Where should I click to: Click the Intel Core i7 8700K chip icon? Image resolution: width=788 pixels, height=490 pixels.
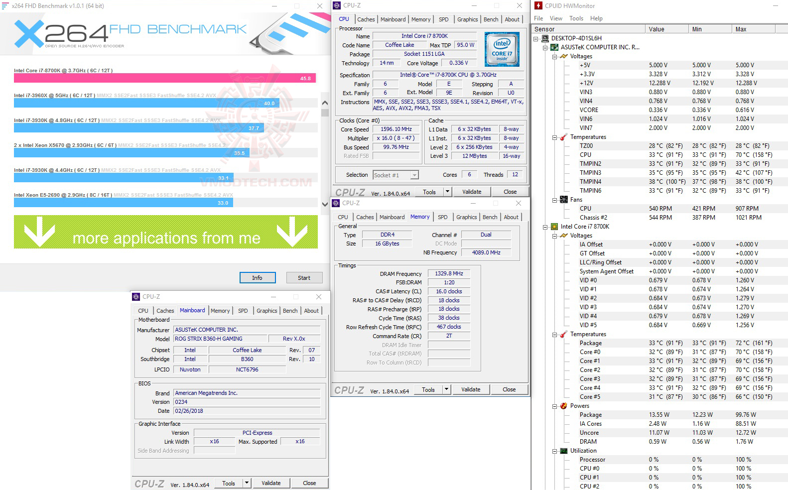(x=554, y=227)
